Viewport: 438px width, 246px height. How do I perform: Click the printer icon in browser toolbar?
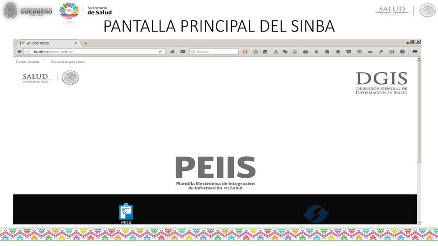[305, 52]
